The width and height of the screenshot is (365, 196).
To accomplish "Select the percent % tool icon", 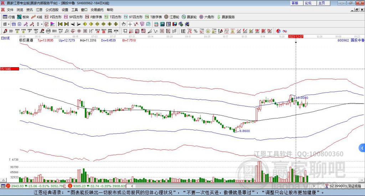I will pos(196,31).
